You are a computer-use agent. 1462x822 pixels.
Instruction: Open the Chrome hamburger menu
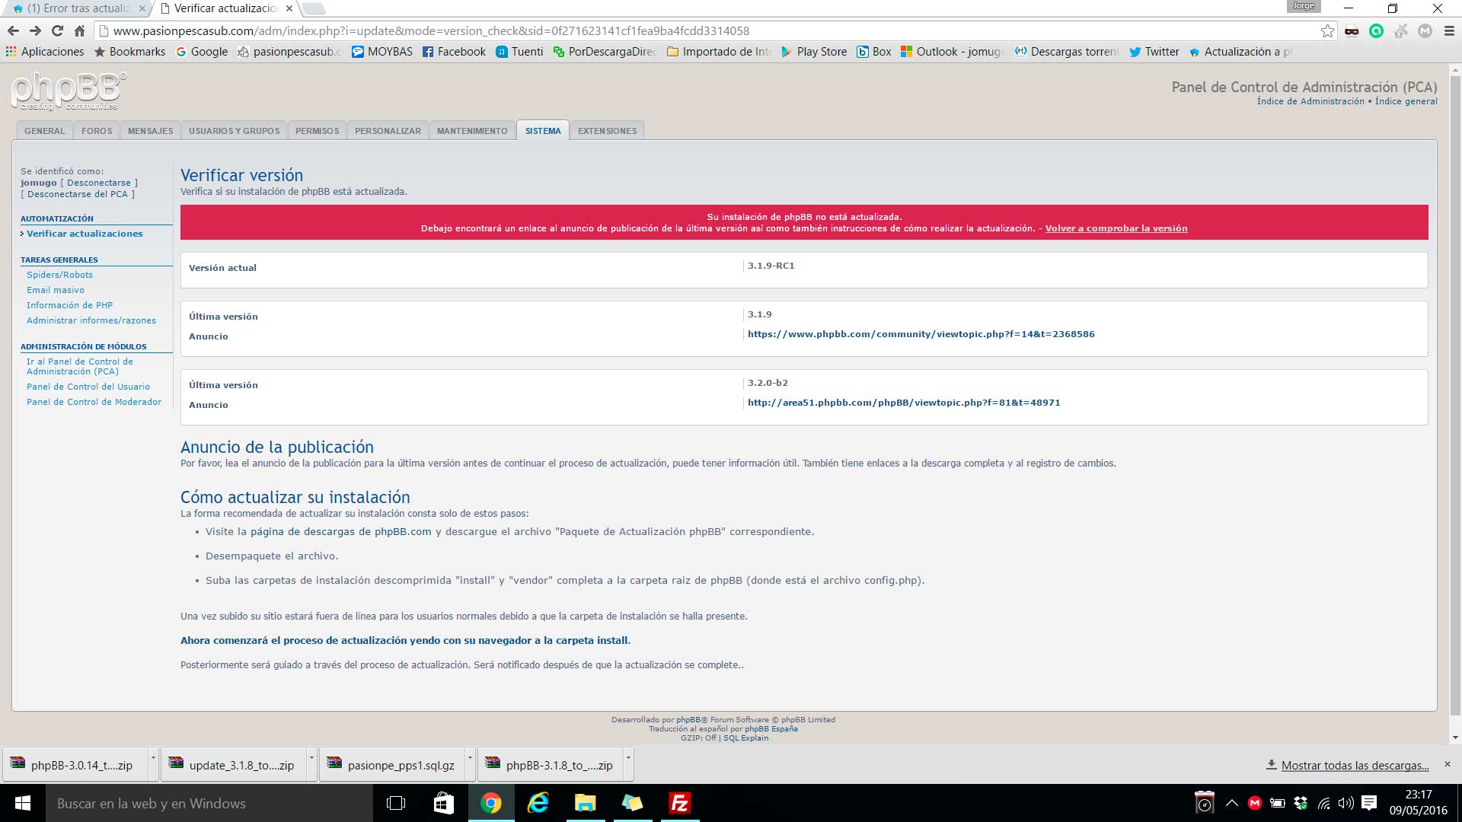1449,31
